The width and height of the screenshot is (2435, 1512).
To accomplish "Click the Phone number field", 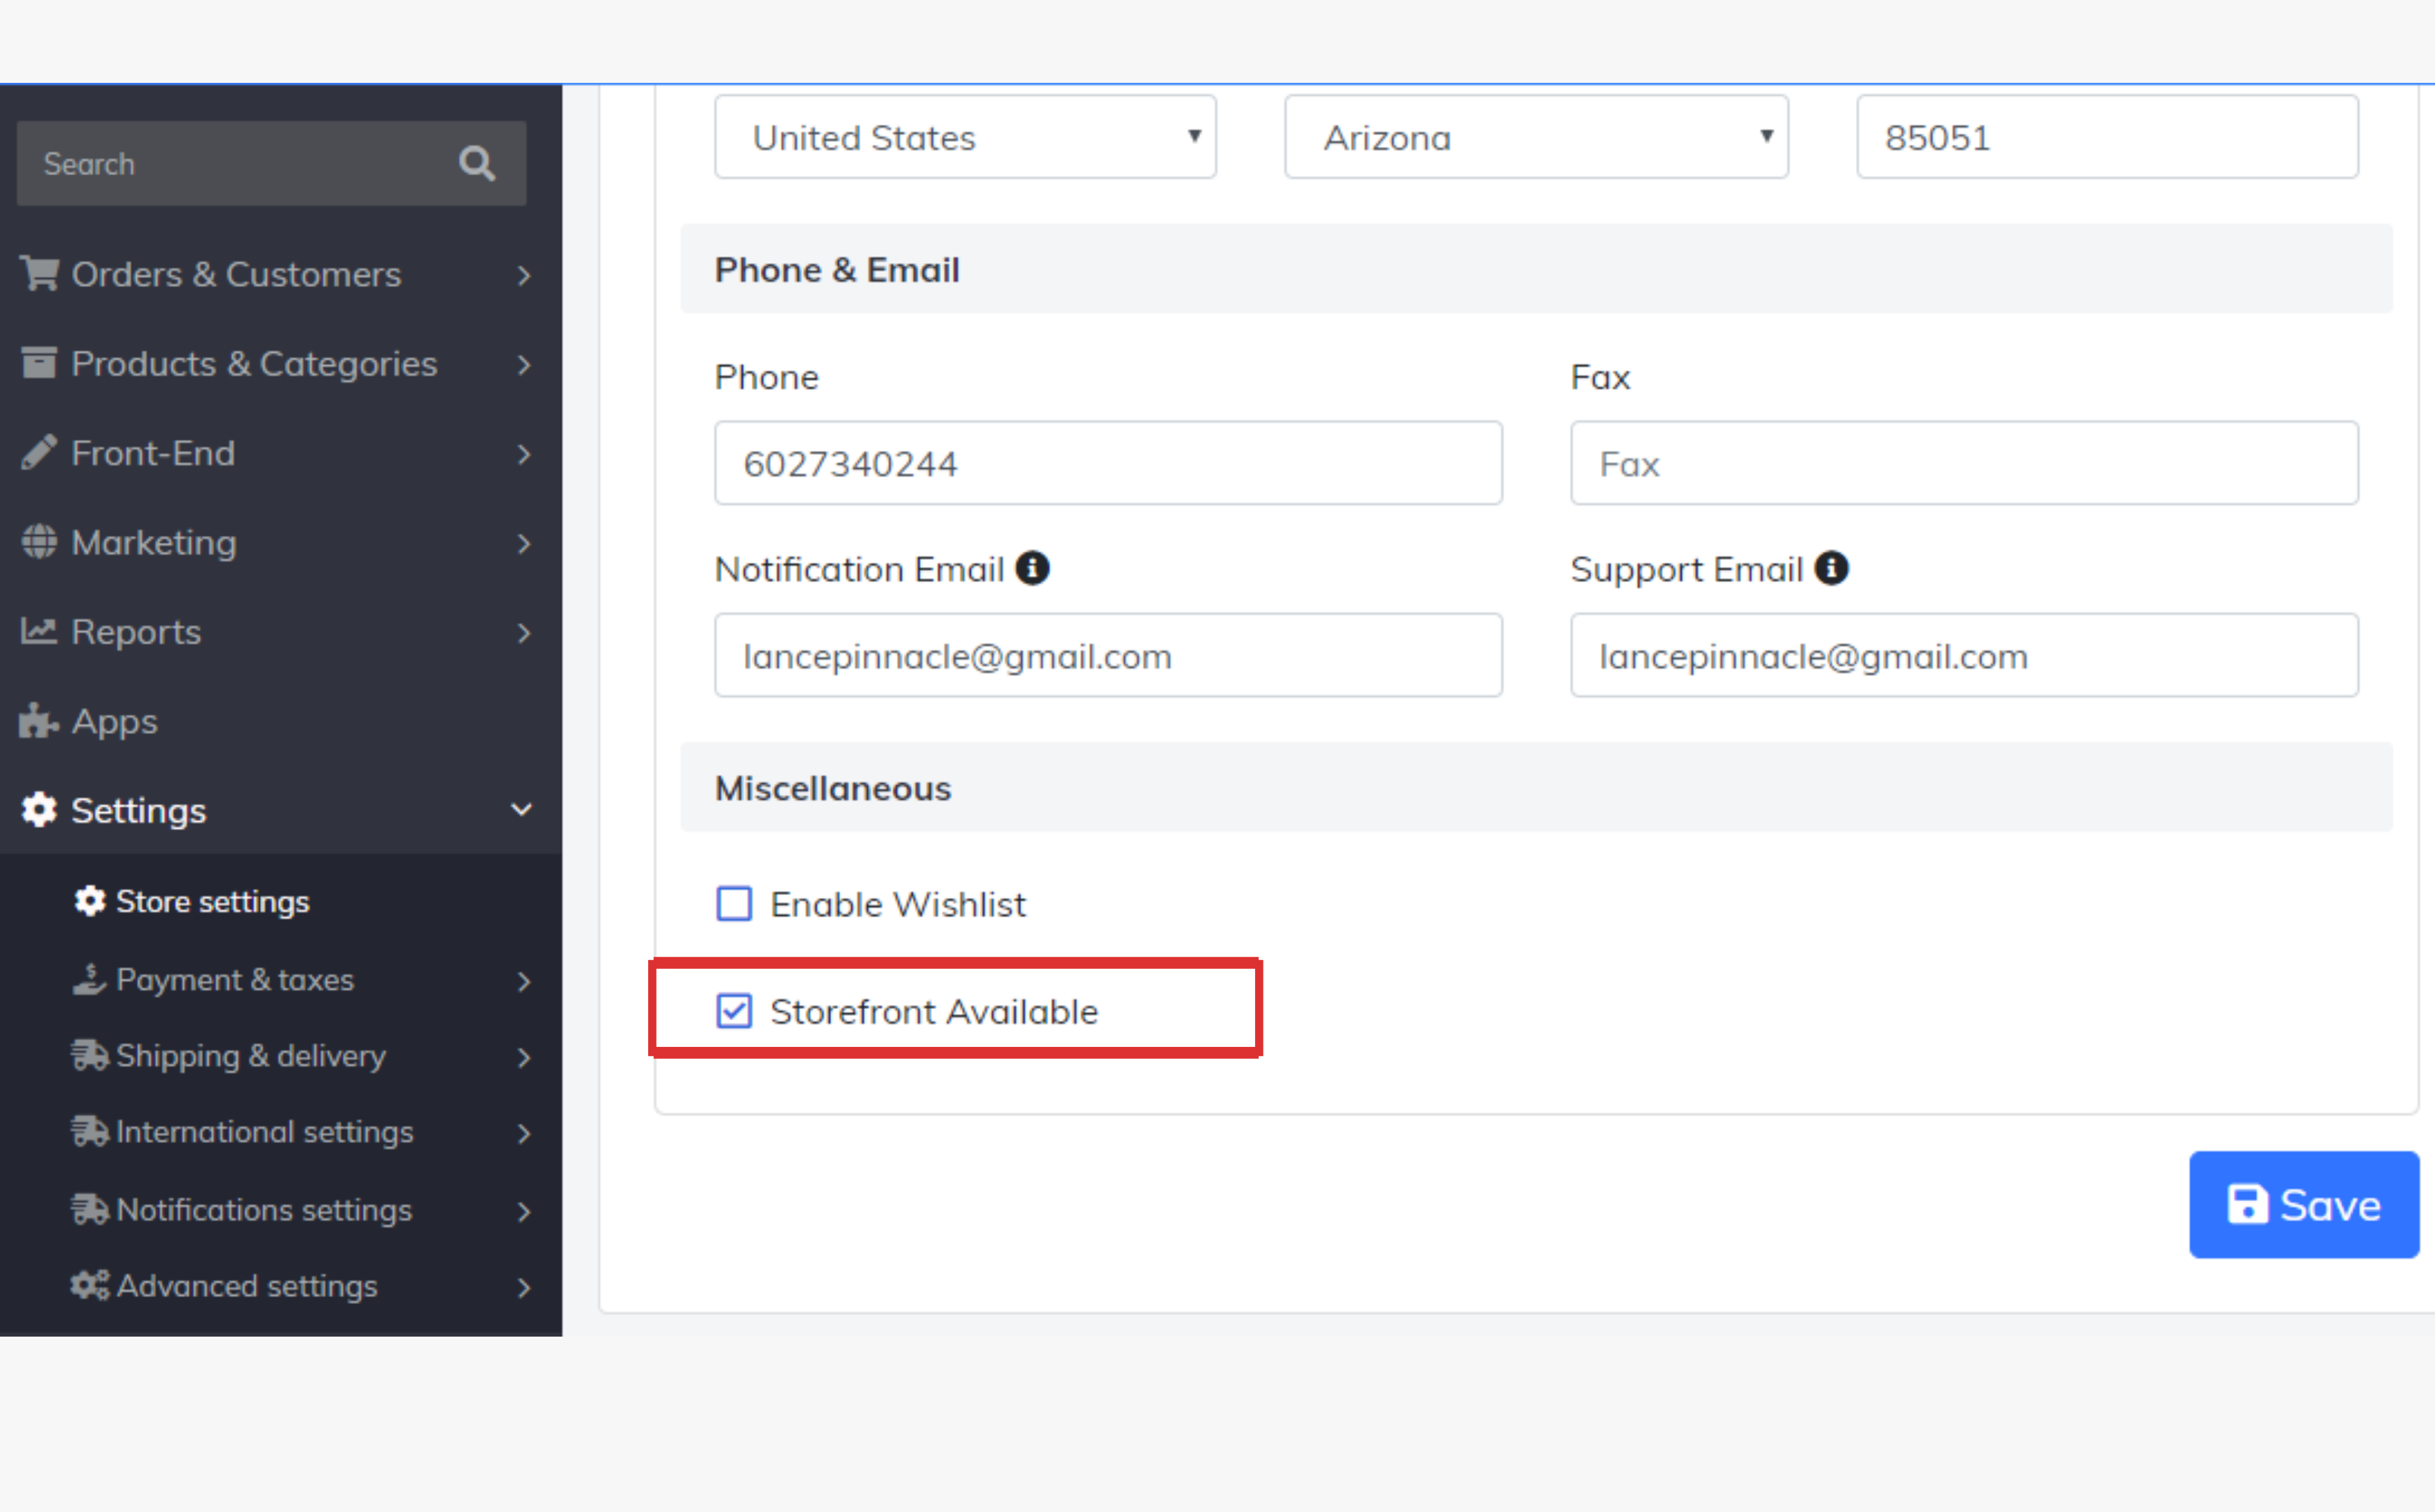I will click(1107, 463).
